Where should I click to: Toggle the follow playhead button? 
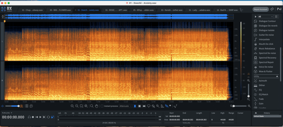pyautogui.click(x=53, y=117)
